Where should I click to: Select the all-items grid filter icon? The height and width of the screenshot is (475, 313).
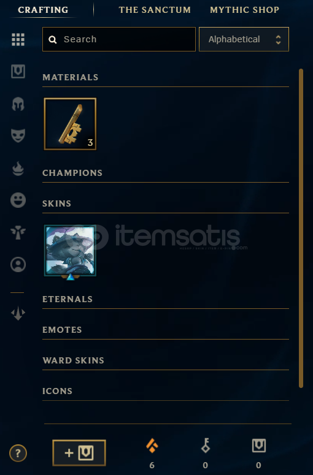18,39
